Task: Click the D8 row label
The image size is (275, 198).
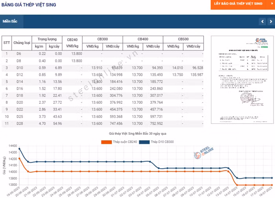Action: point(19,61)
